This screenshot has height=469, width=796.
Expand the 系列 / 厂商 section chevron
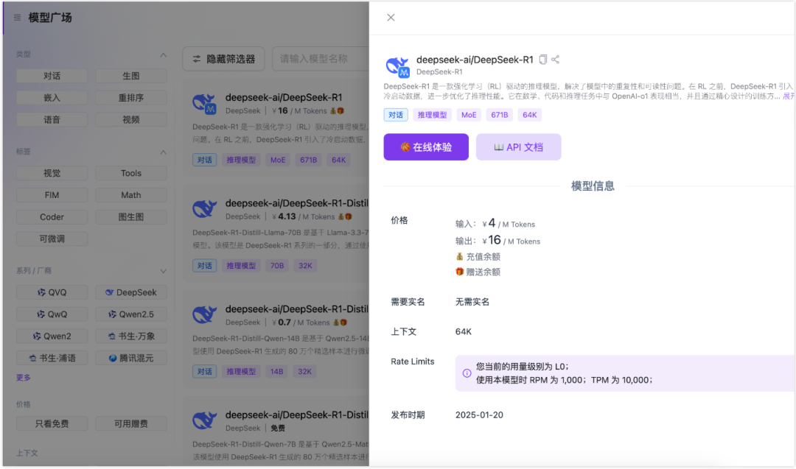(163, 271)
